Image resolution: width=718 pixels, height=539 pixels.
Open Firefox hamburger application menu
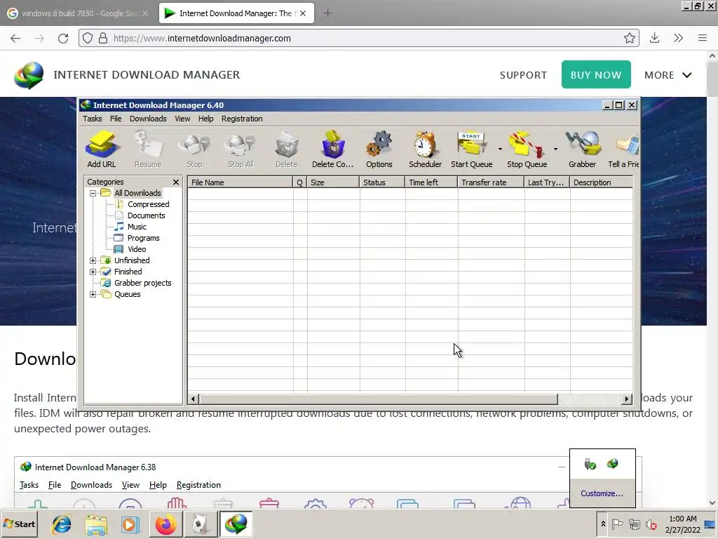[x=703, y=38]
